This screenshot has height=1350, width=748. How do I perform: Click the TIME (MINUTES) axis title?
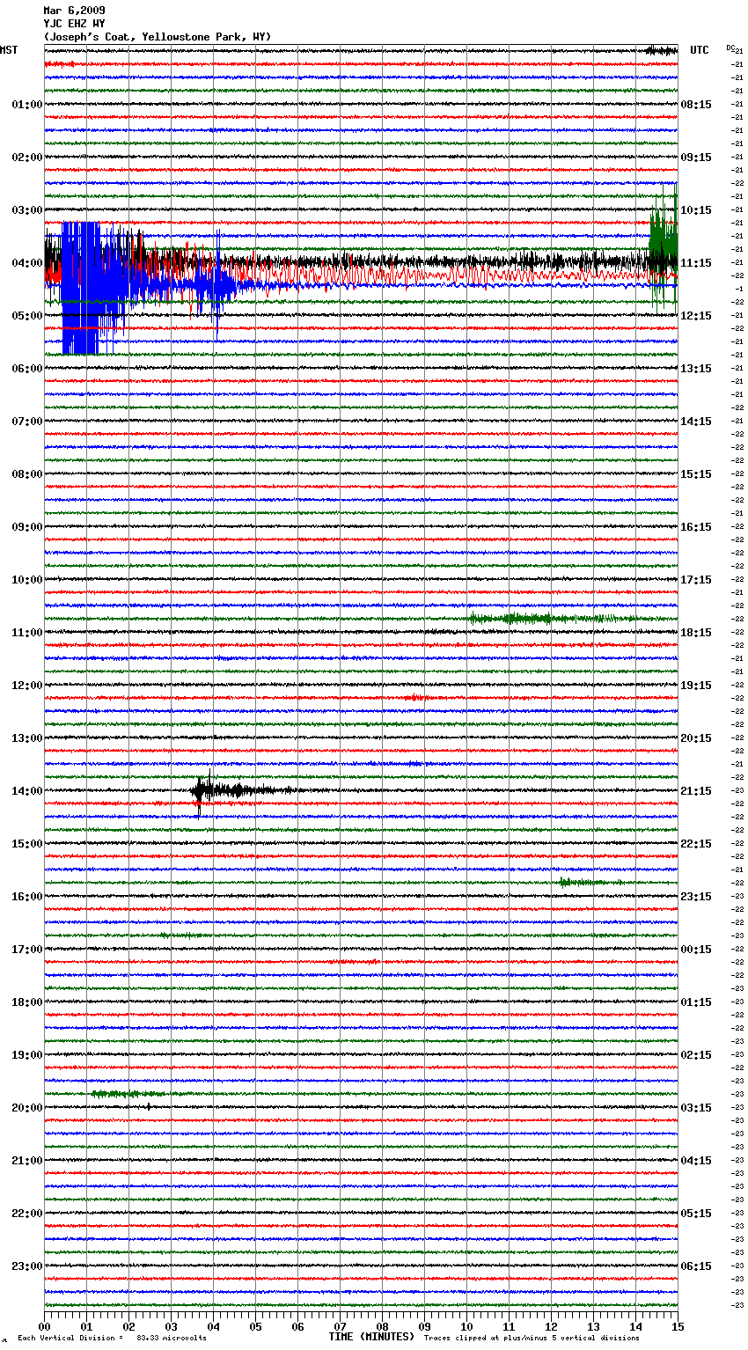pyautogui.click(x=371, y=1337)
